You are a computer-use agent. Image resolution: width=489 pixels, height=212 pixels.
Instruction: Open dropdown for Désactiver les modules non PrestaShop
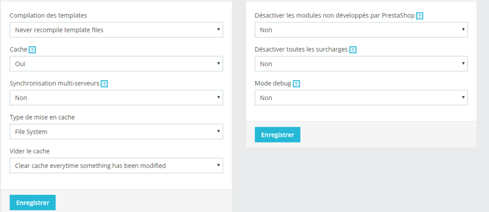(x=361, y=30)
